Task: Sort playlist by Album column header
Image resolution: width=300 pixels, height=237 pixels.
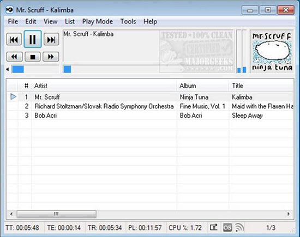Action: (203, 86)
